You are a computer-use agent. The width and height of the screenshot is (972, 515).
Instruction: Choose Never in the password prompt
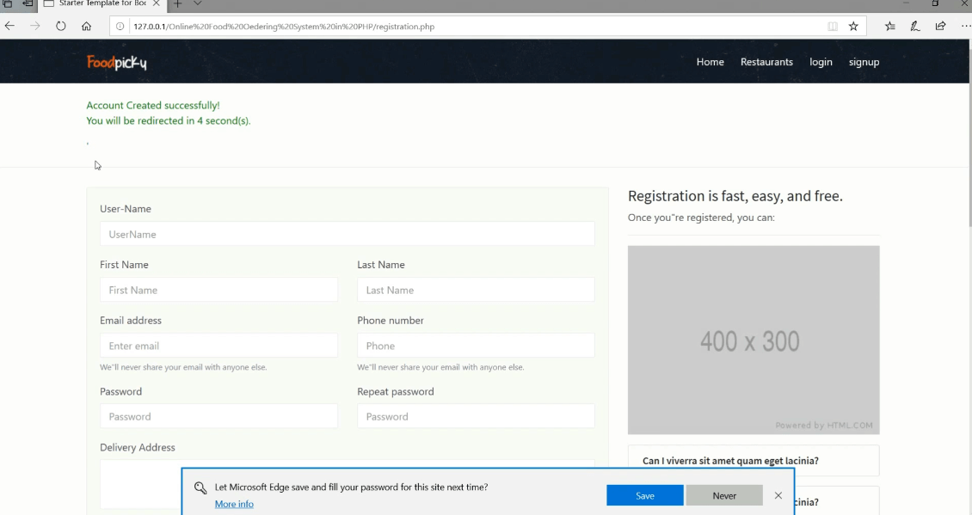[x=724, y=495]
